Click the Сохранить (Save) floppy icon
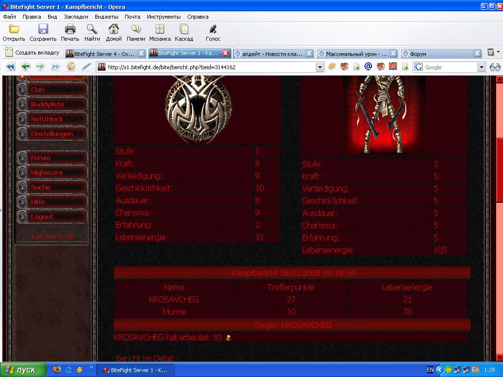Screen dimensions: 503x377 pos(43,29)
